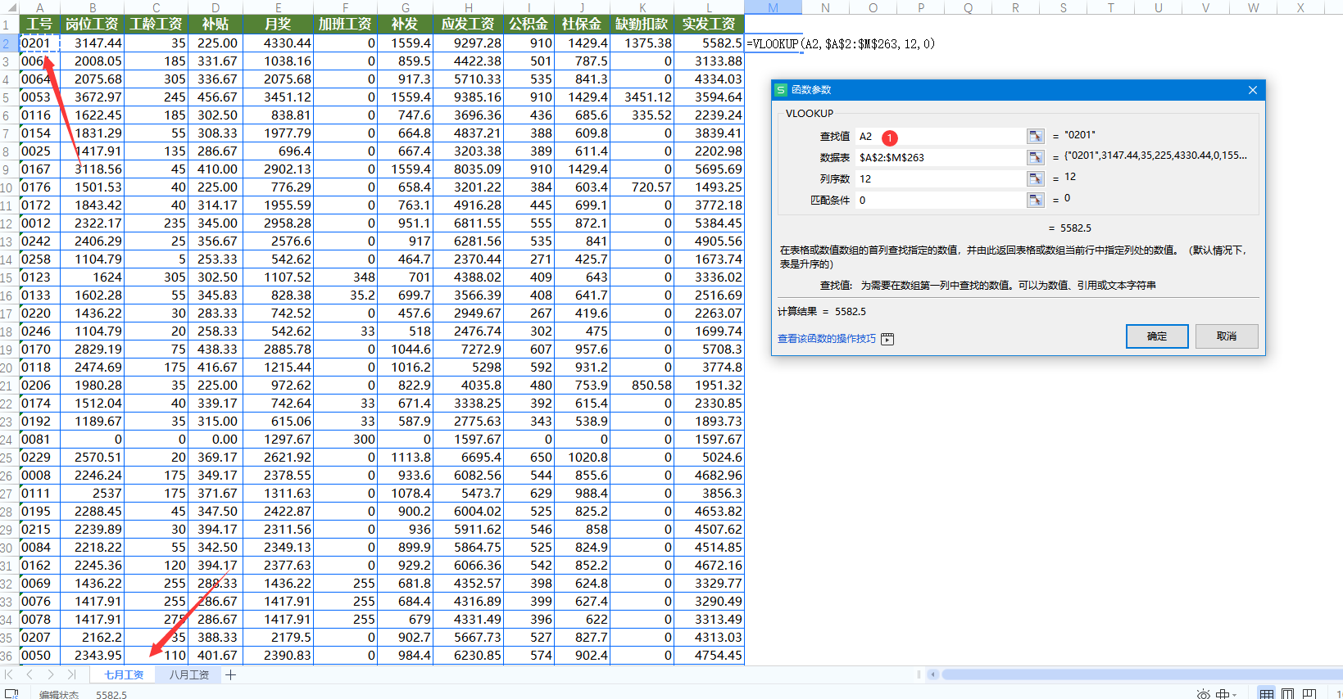
Task: Click the 数据表 range selector icon
Action: coord(1036,157)
